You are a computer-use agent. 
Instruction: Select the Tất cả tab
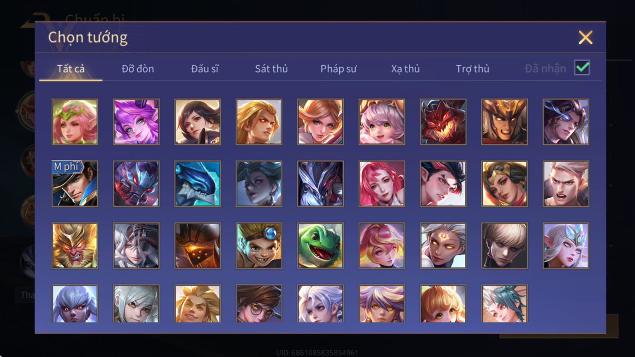(71, 69)
